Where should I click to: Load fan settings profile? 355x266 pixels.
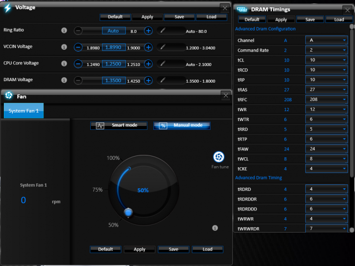pos(208,249)
